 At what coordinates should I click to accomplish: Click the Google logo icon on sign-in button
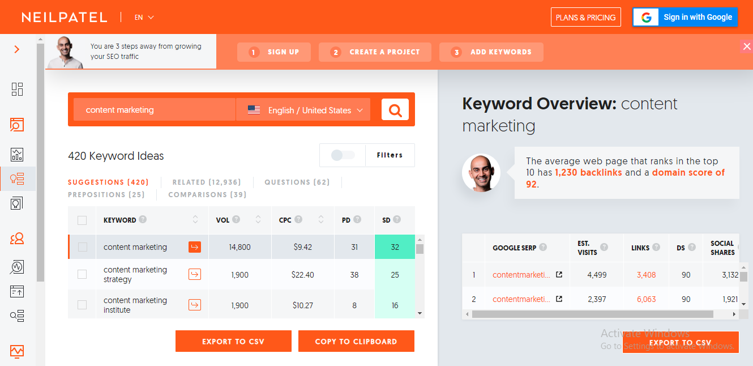pos(646,17)
